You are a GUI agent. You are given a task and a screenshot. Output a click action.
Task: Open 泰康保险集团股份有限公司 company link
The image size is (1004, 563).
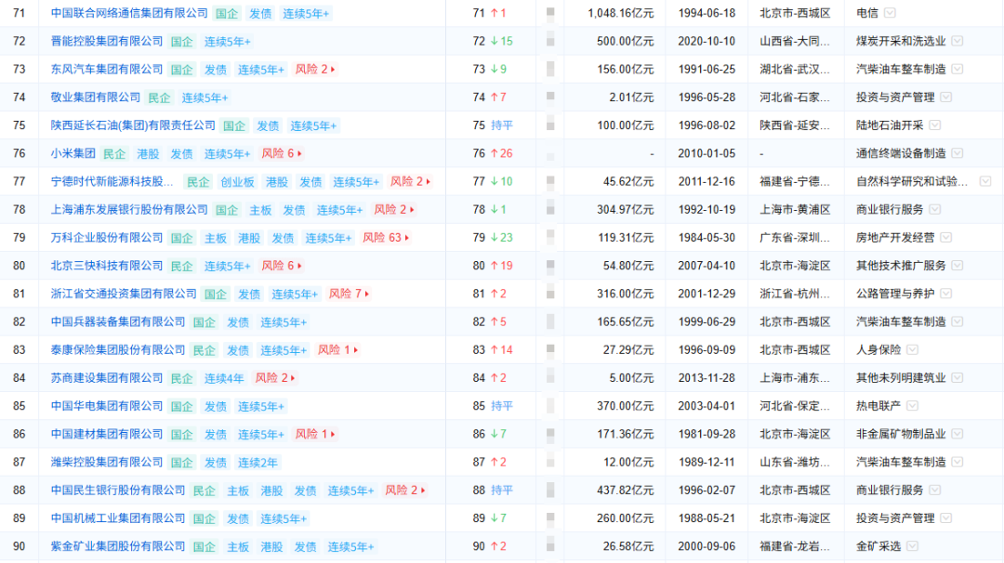(118, 350)
